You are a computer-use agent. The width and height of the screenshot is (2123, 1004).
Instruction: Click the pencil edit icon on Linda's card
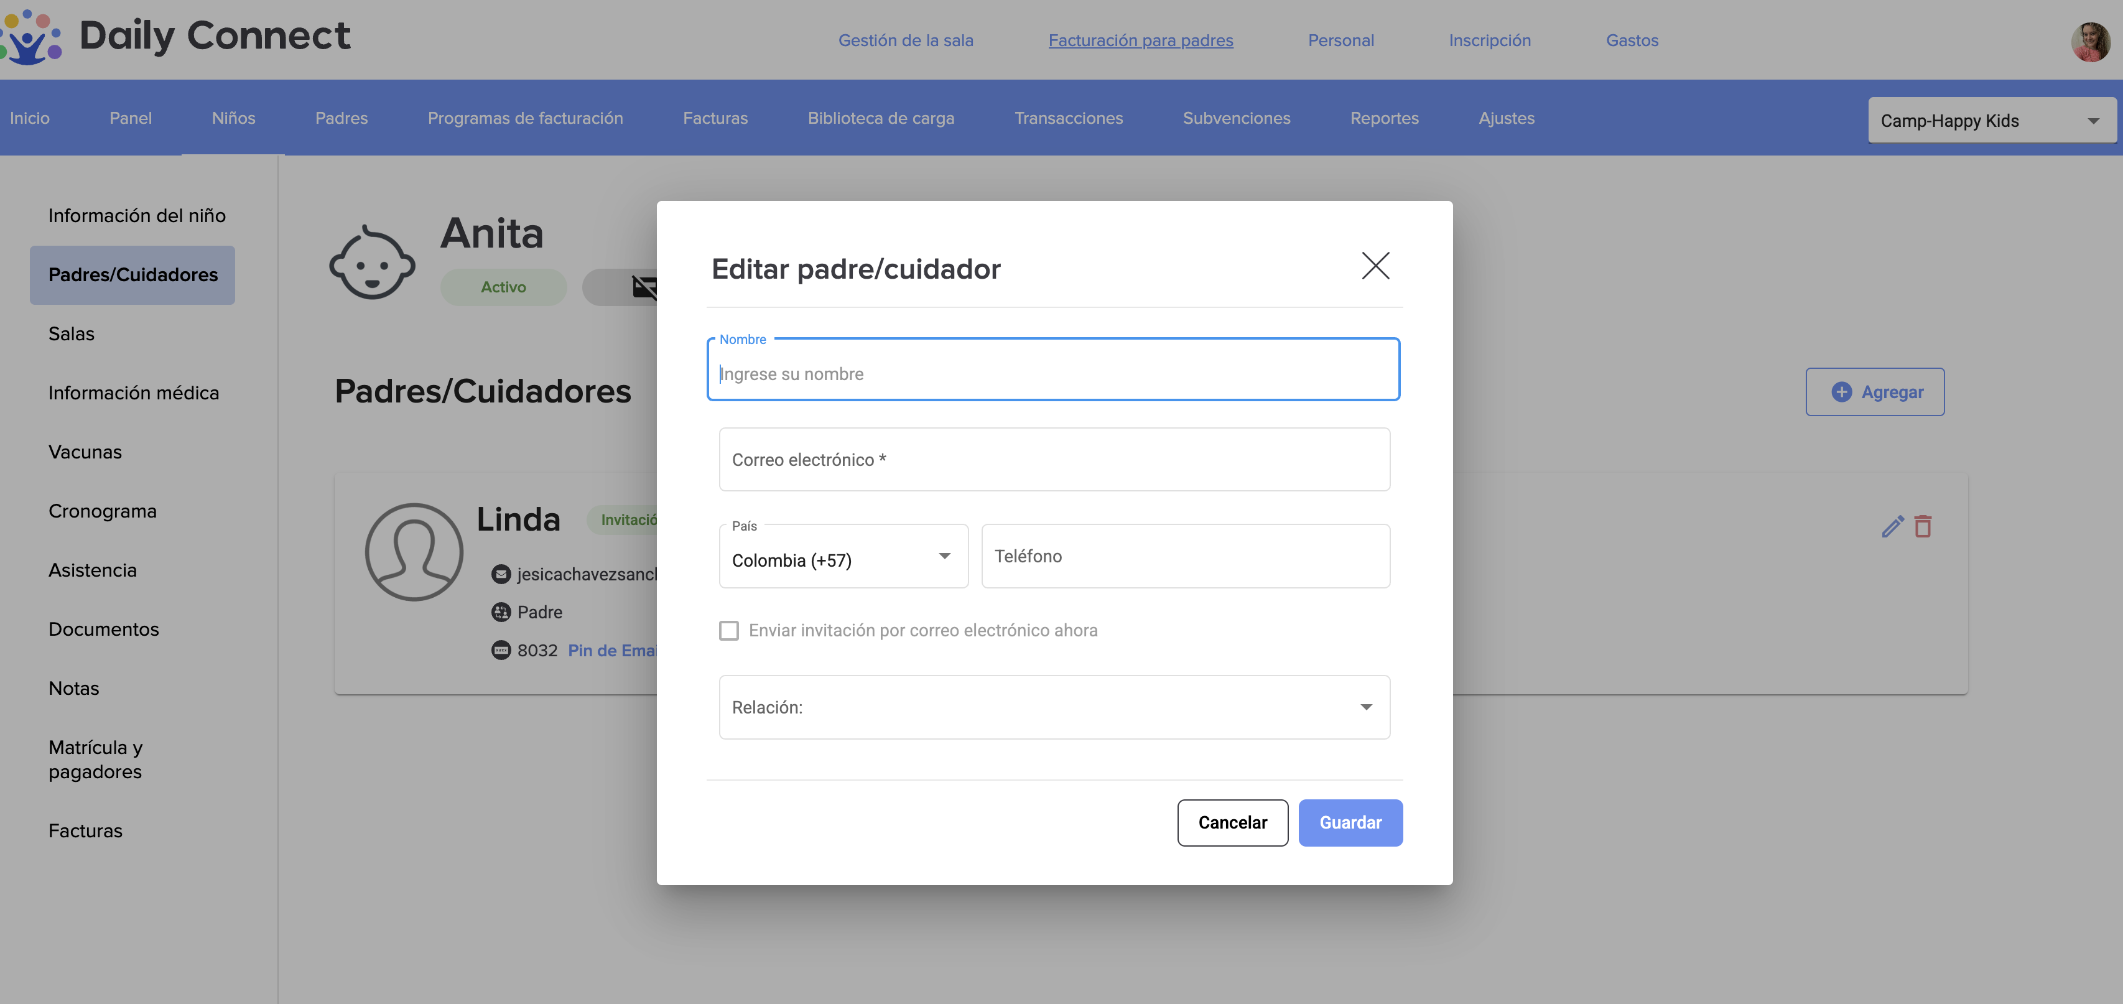[x=1892, y=527]
